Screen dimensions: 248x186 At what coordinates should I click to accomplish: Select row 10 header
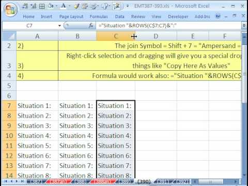pos(9,136)
